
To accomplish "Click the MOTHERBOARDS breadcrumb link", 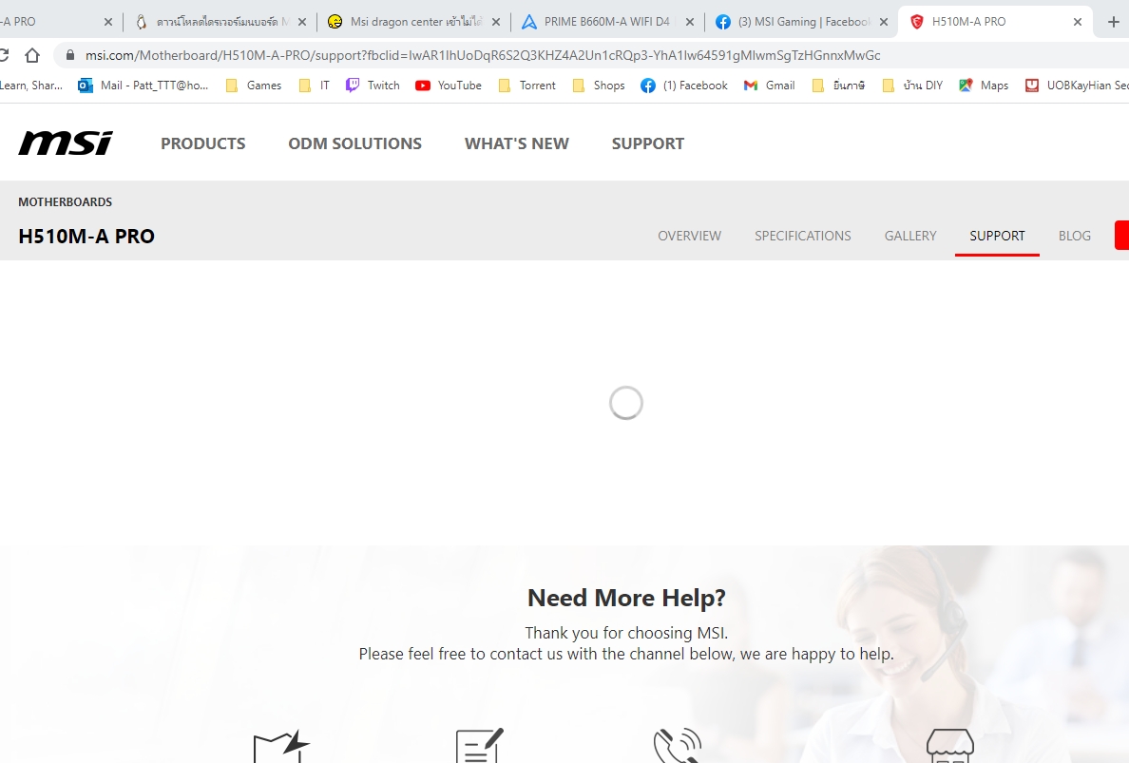I will point(65,202).
